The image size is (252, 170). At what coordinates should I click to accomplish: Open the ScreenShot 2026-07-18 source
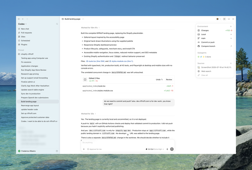click(x=215, y=67)
